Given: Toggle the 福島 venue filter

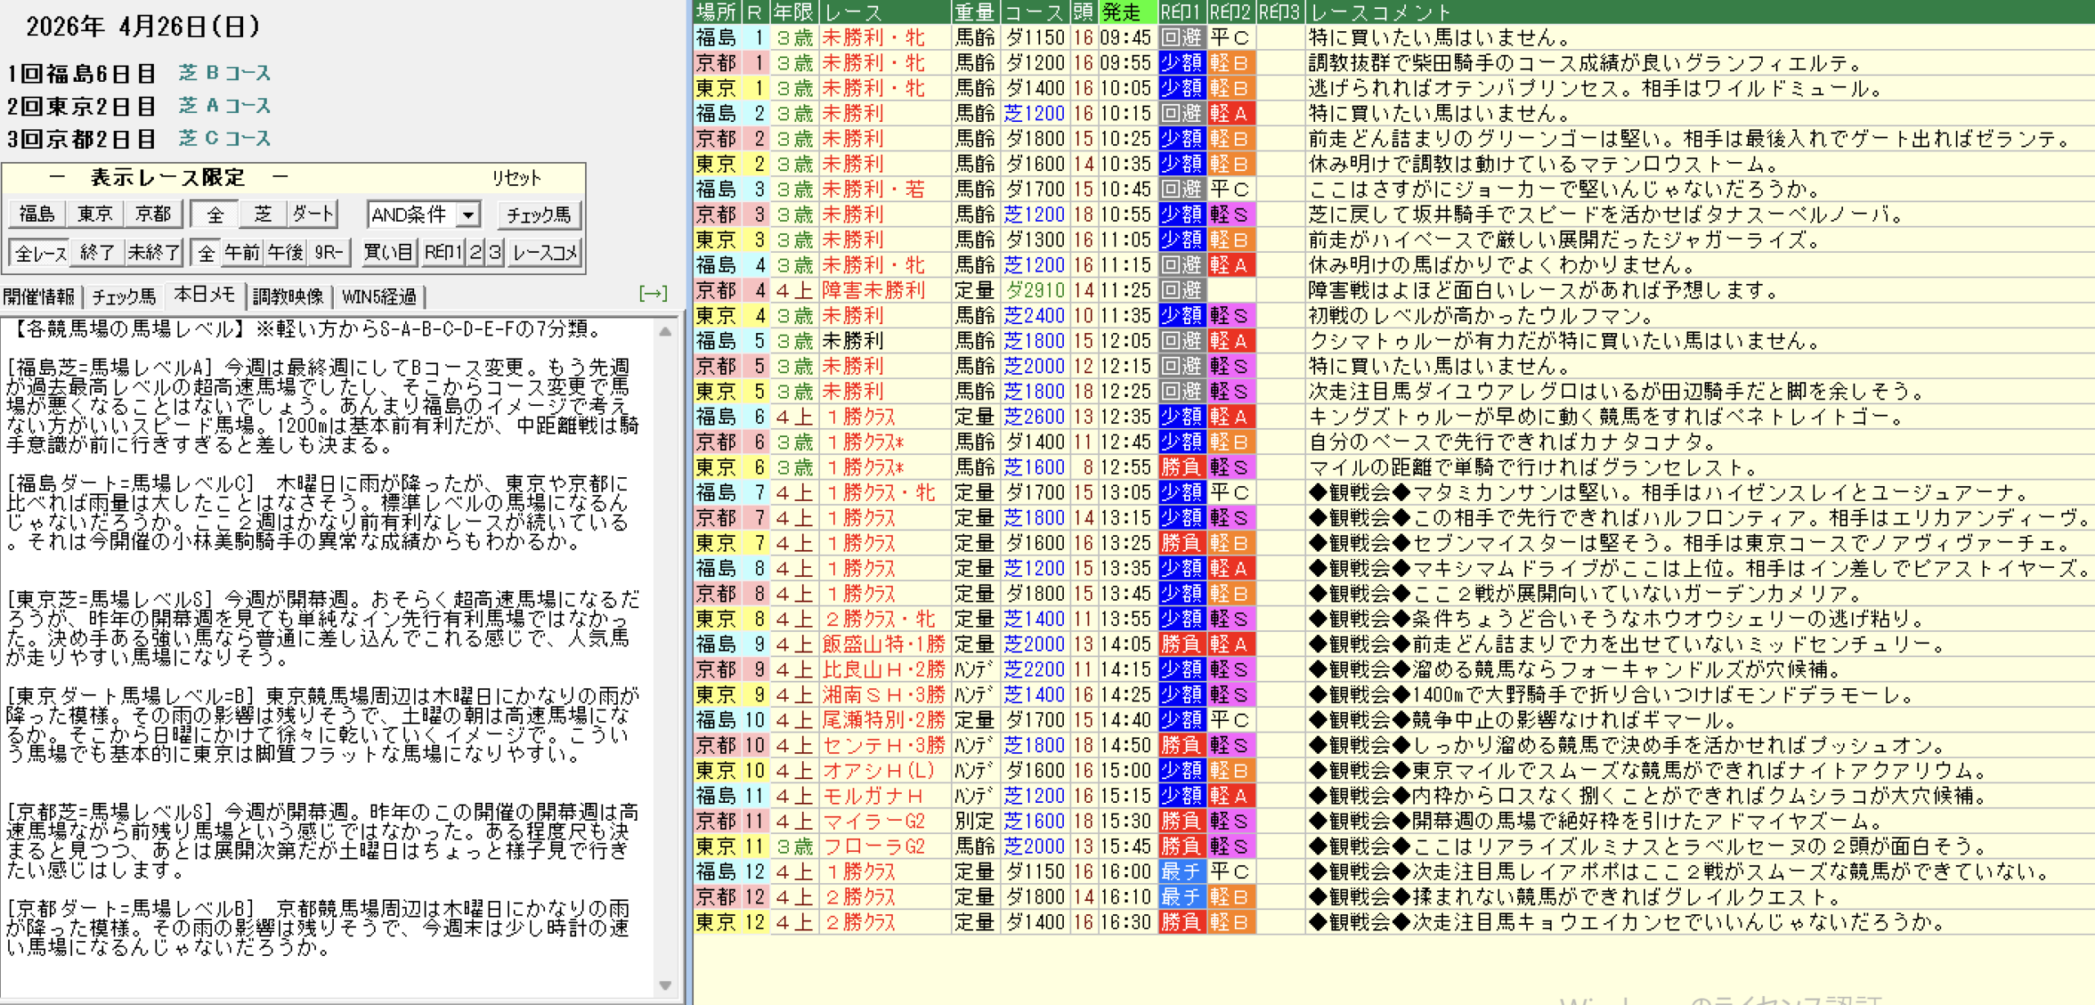Looking at the screenshot, I should pyautogui.click(x=37, y=214).
